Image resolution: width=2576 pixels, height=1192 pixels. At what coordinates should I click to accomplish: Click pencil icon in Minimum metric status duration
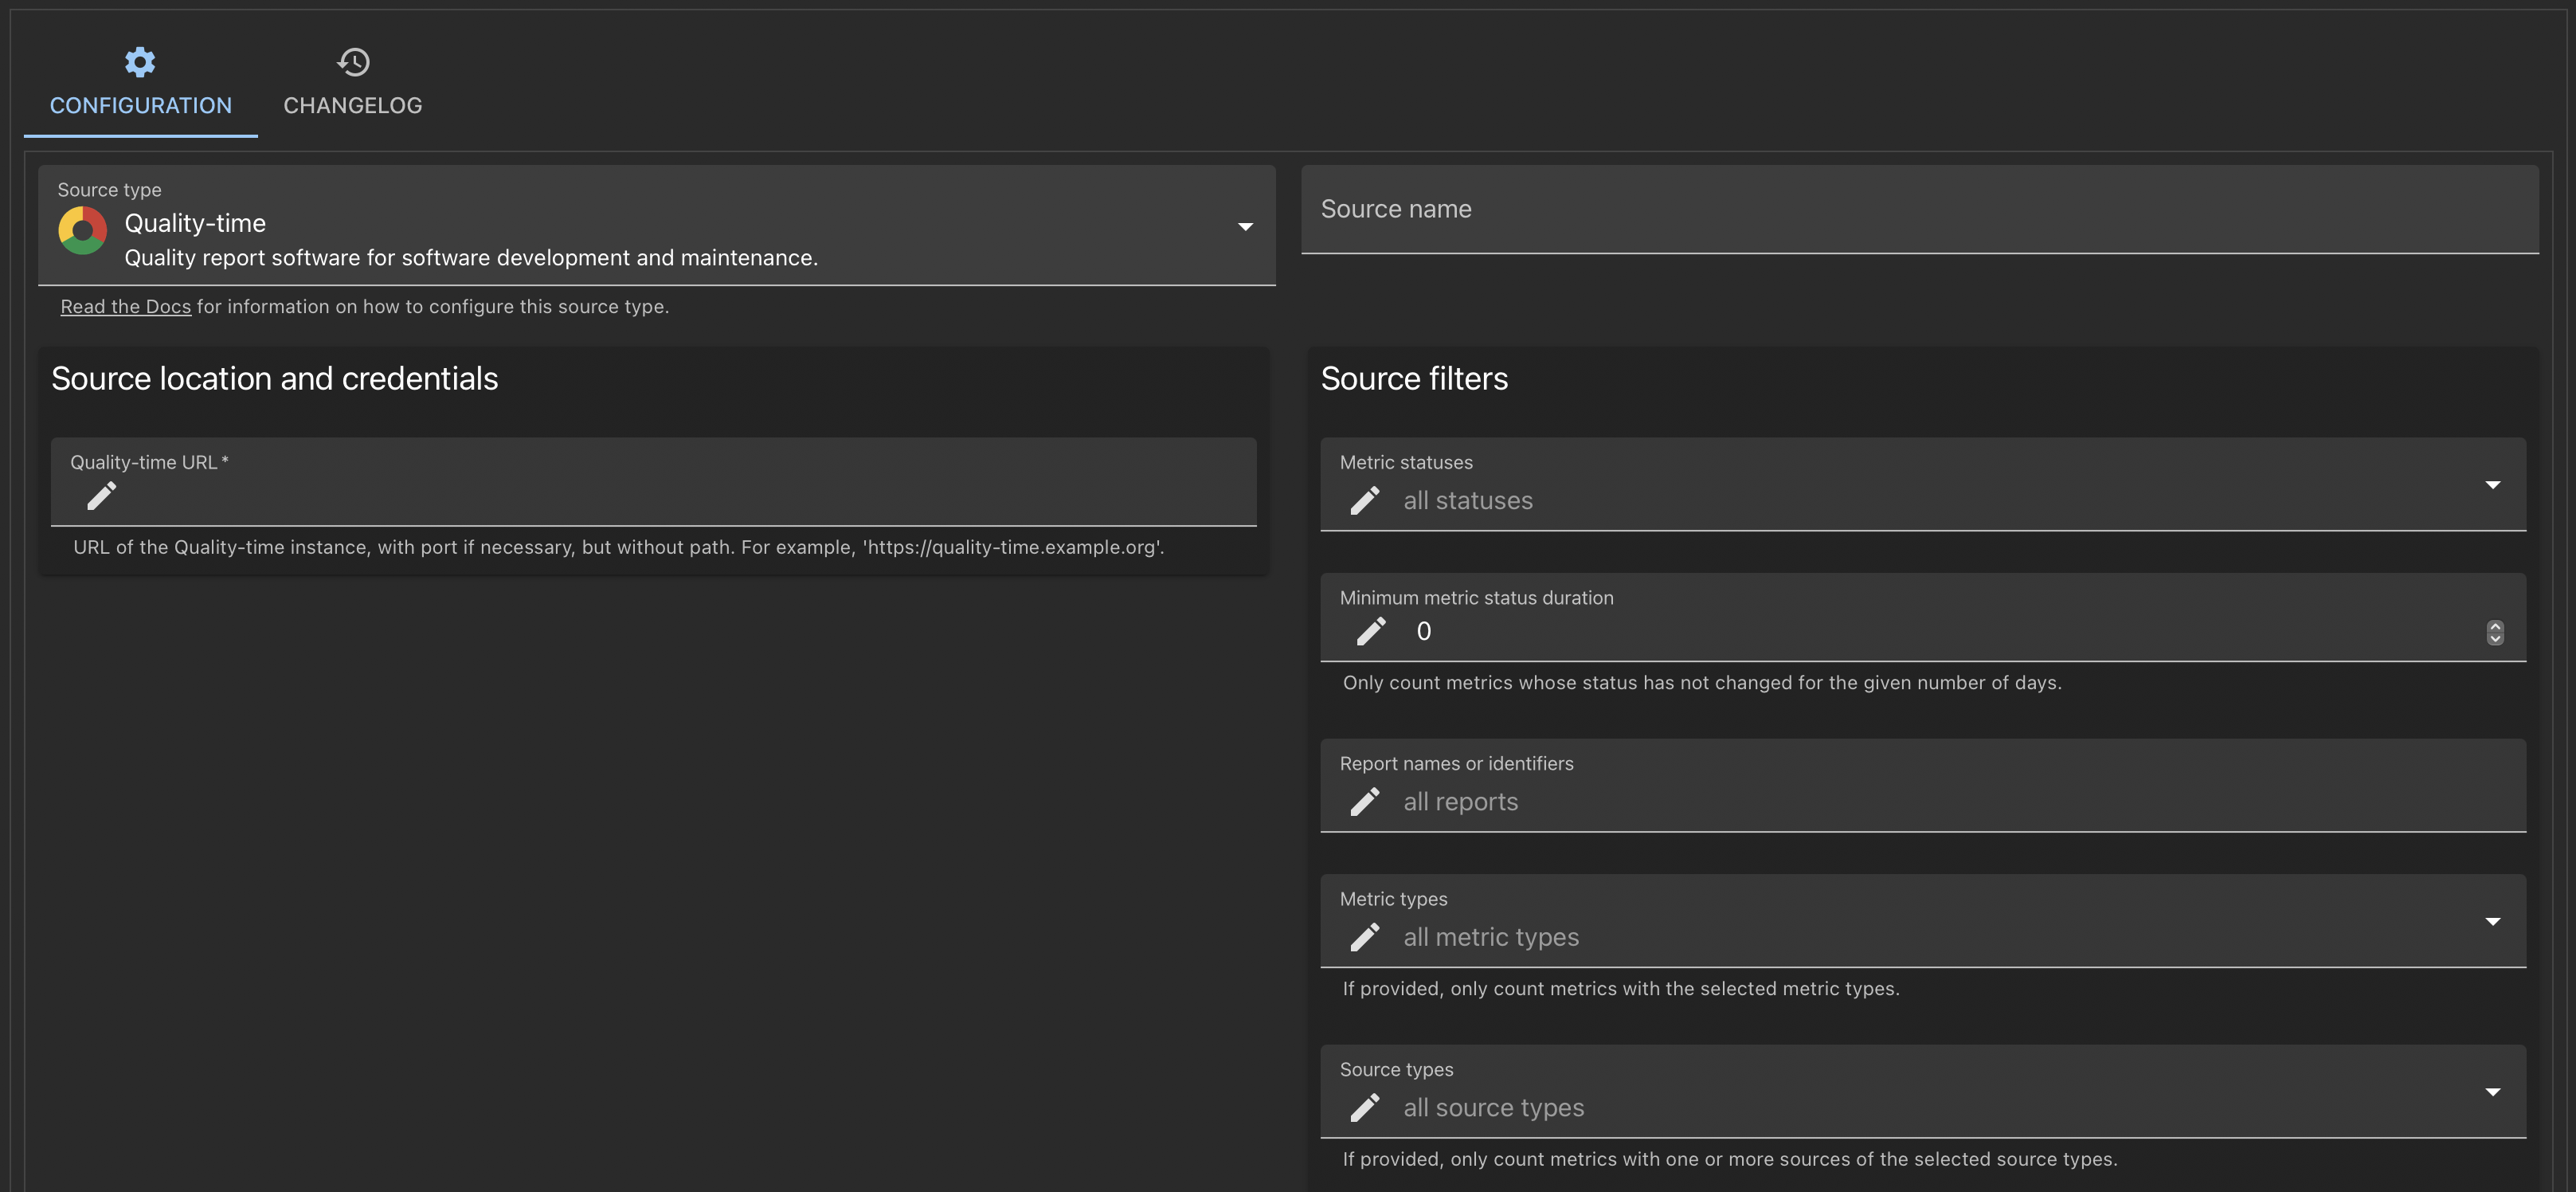[1371, 631]
